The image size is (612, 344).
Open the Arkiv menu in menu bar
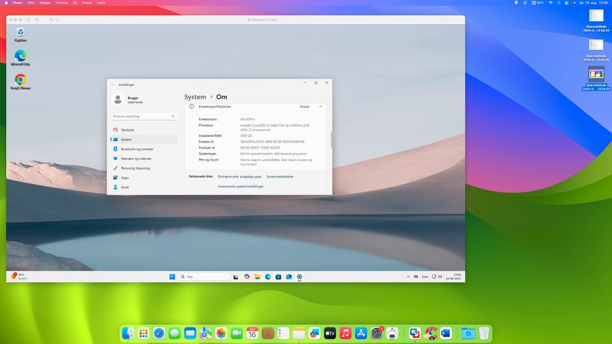point(31,3)
